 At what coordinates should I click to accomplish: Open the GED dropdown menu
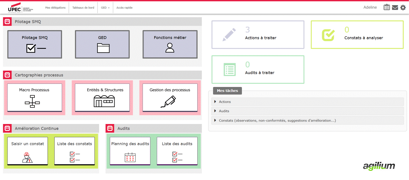[105, 7]
